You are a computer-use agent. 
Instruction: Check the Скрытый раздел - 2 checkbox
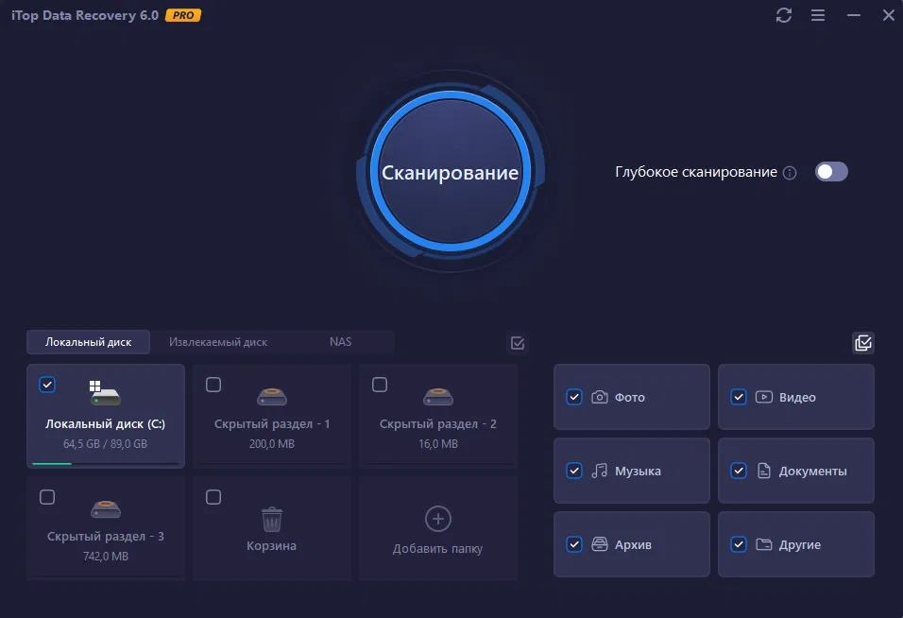click(380, 385)
